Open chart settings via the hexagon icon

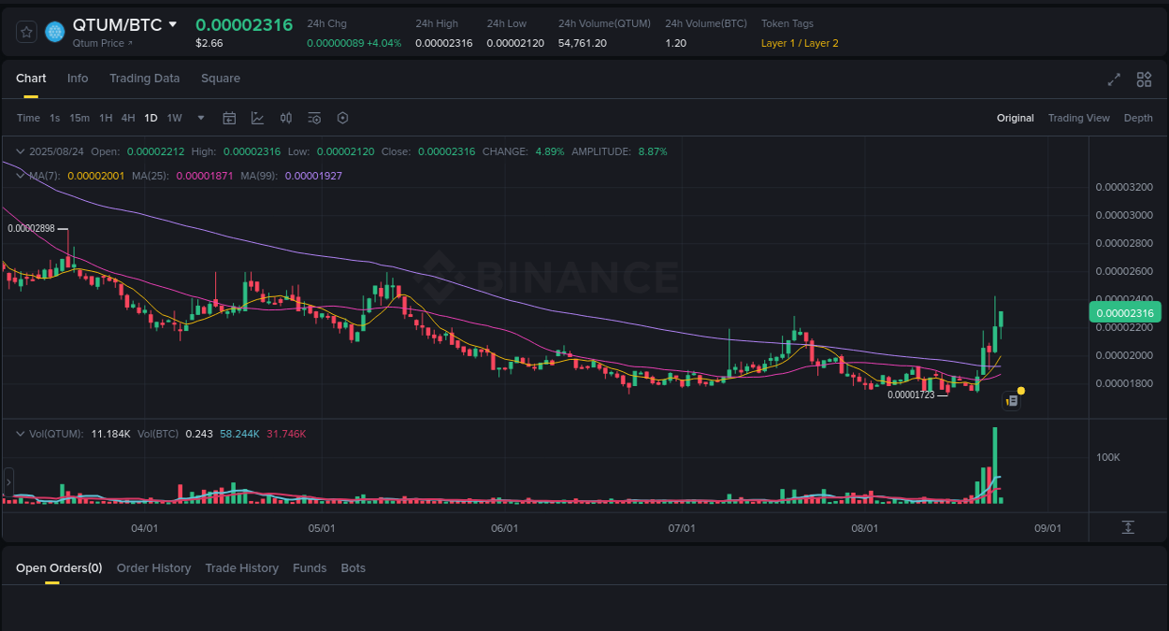[x=342, y=118]
